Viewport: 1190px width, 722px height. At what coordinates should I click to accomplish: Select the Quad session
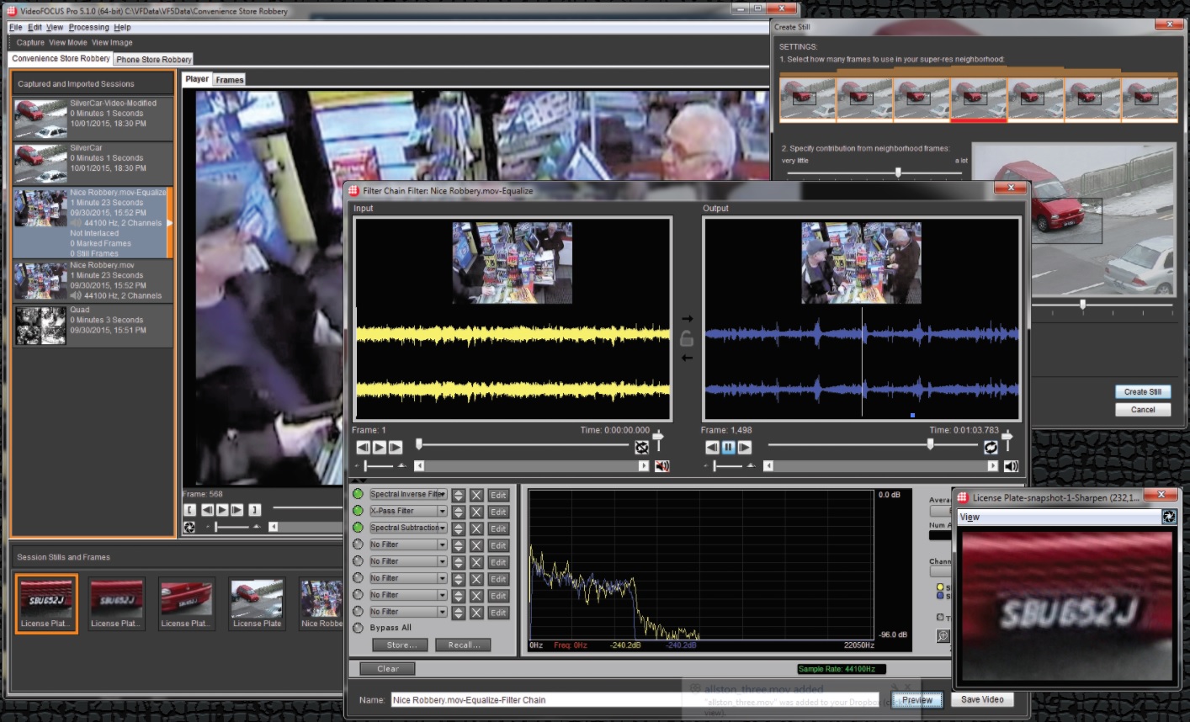[x=93, y=326]
